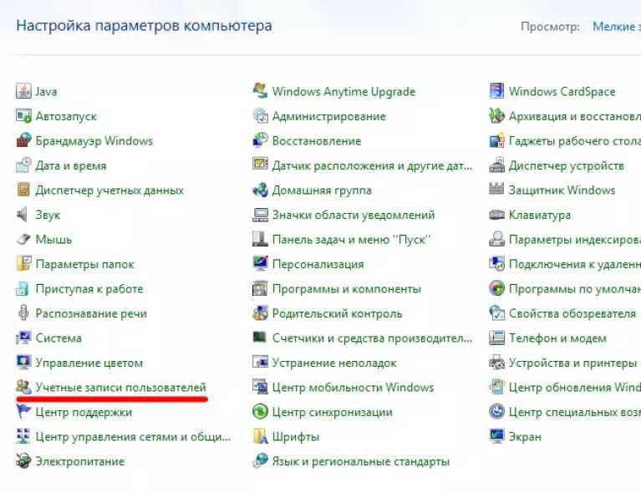Click the Электропитание power icon
This screenshot has width=641, height=493.
[23, 460]
